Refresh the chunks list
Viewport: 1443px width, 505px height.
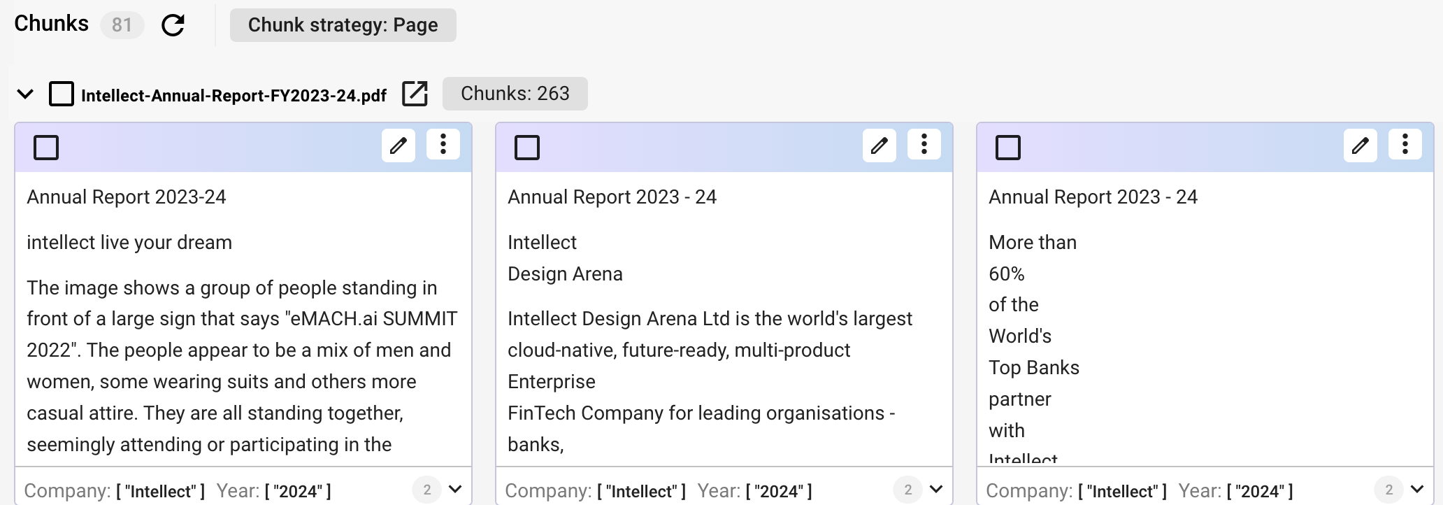point(173,26)
